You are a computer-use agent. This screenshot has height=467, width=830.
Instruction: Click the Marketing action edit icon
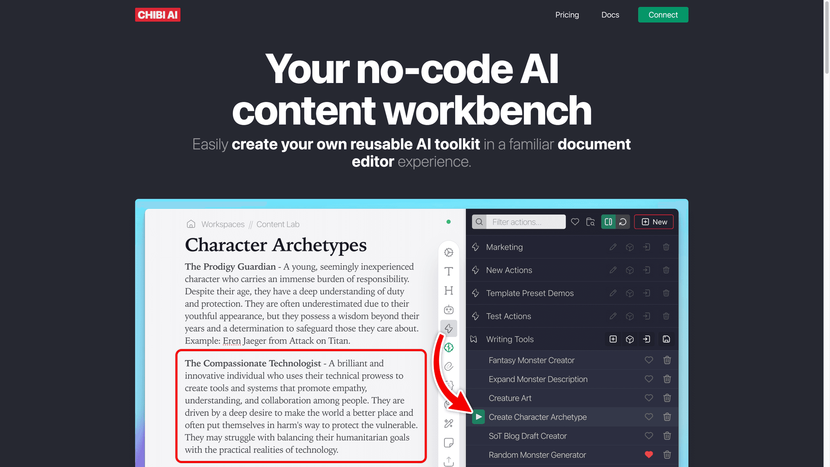click(x=612, y=247)
